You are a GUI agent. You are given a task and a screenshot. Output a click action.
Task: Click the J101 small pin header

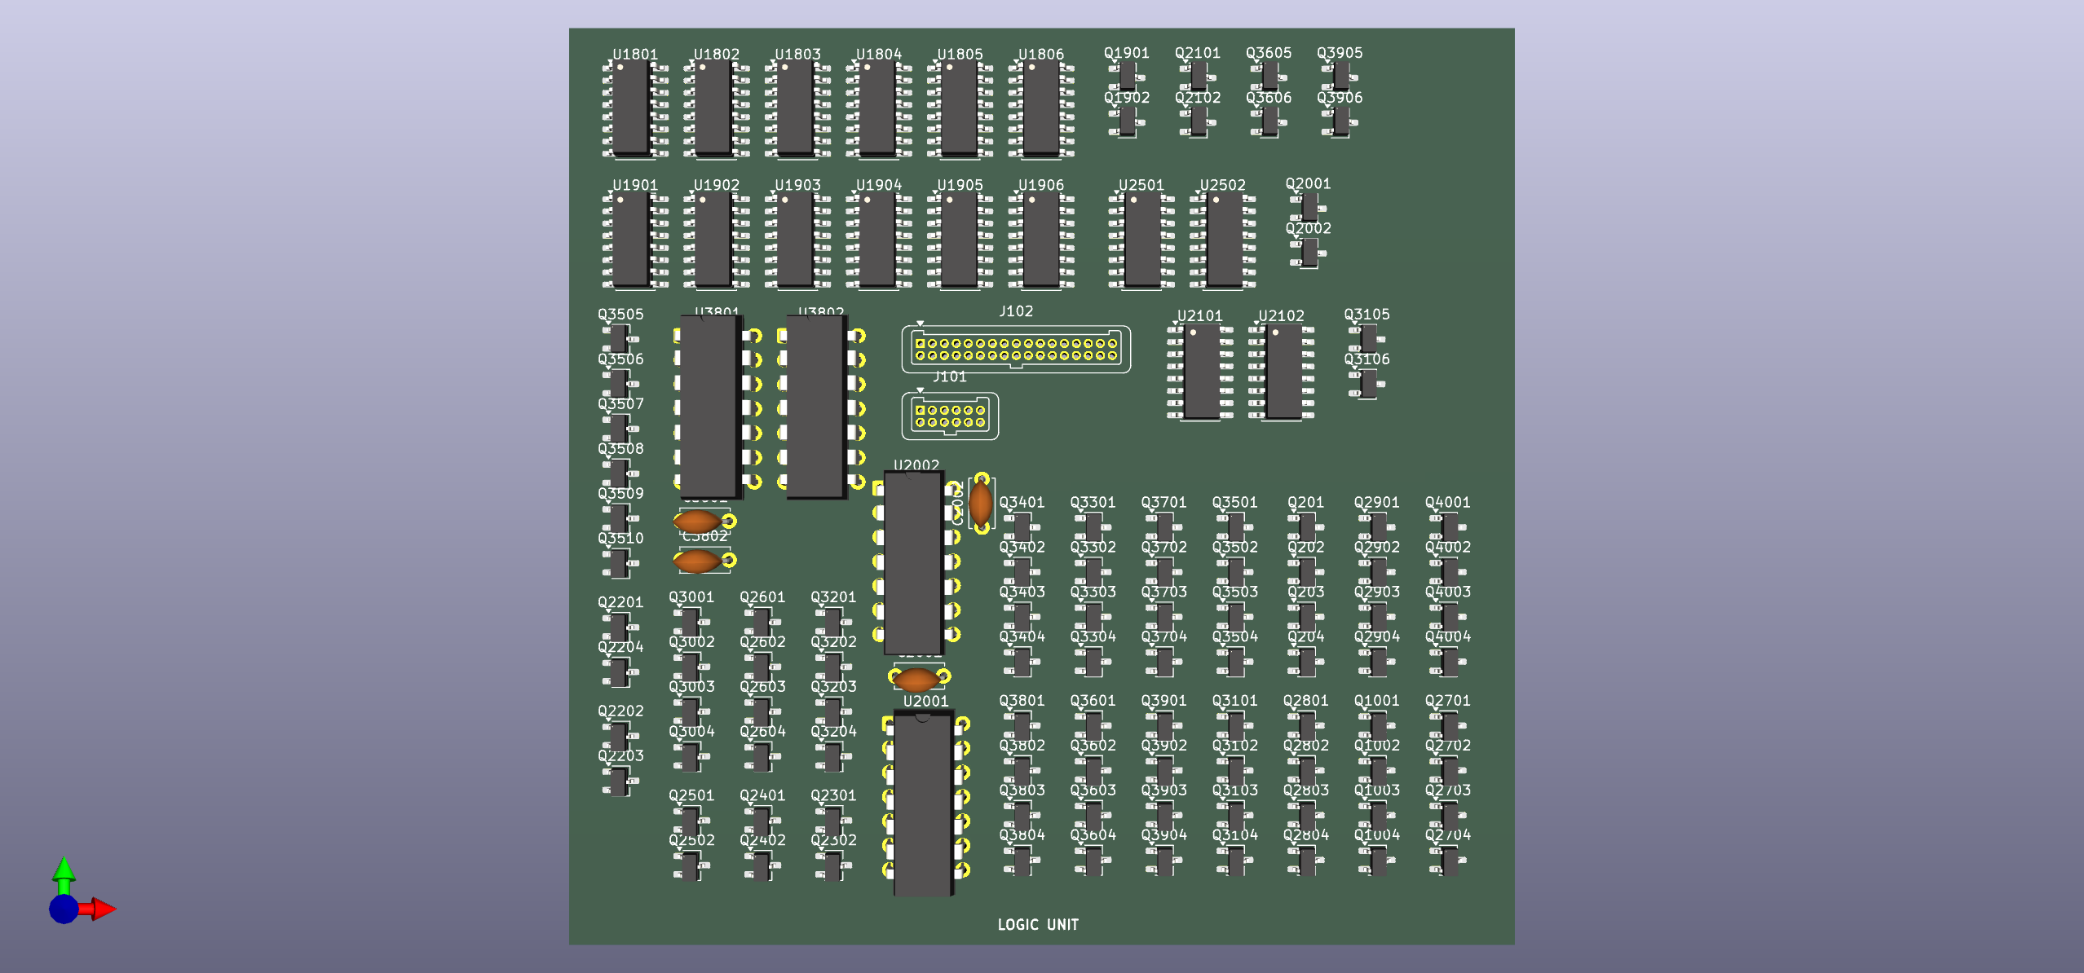point(950,416)
